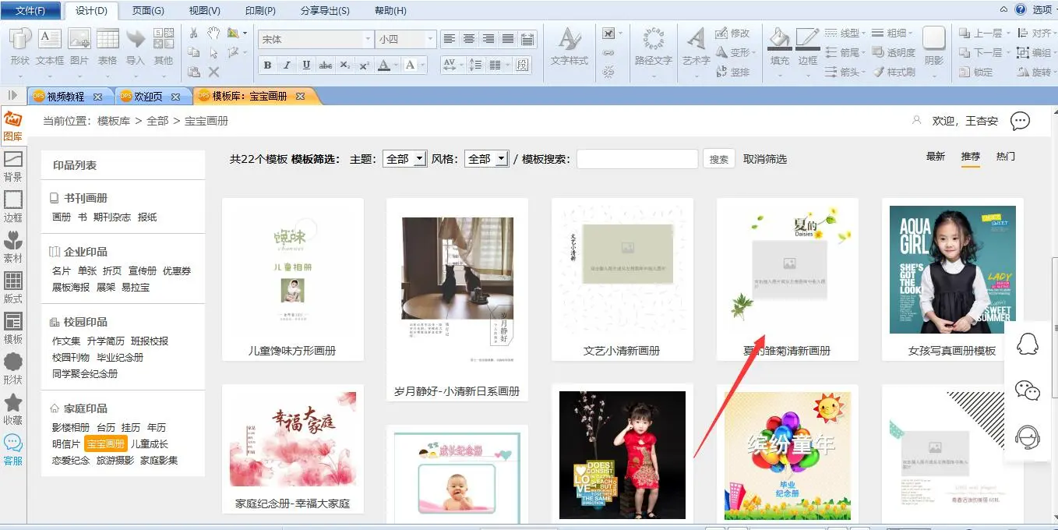The width and height of the screenshot is (1058, 530).
Task: Open the 艺术字 art text tool
Action: (x=696, y=45)
